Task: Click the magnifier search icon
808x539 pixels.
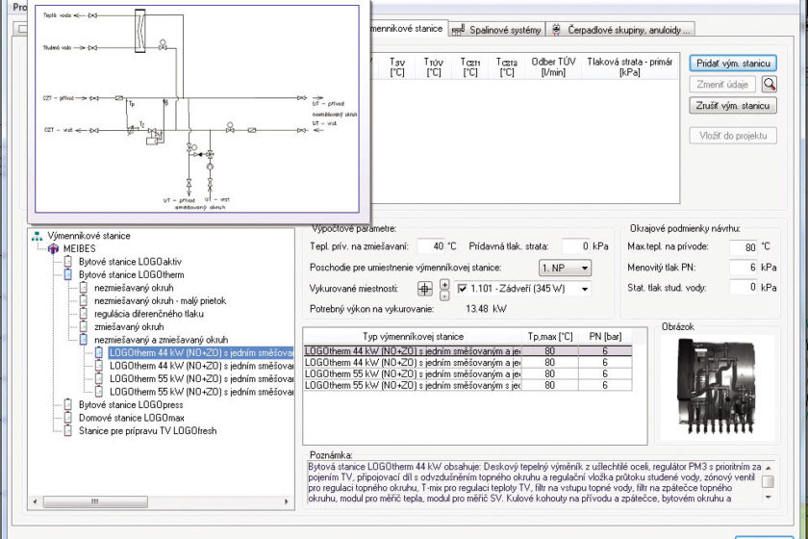Action: [770, 85]
